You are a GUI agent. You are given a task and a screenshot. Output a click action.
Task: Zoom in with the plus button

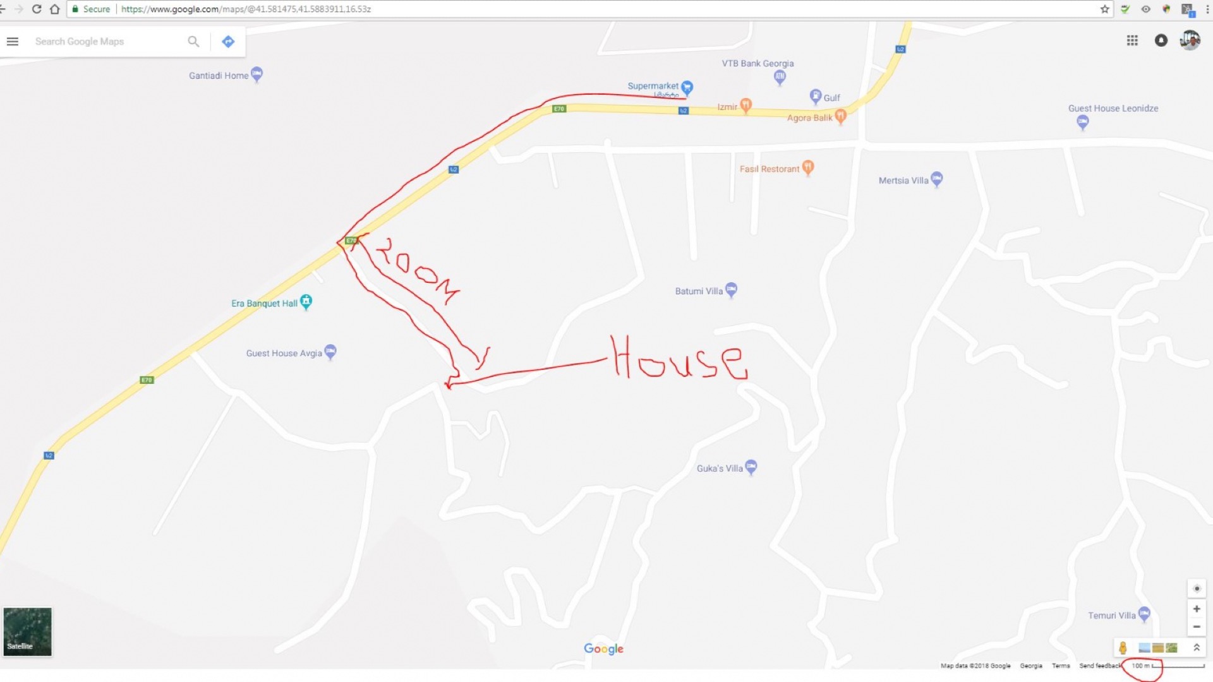coord(1197,609)
